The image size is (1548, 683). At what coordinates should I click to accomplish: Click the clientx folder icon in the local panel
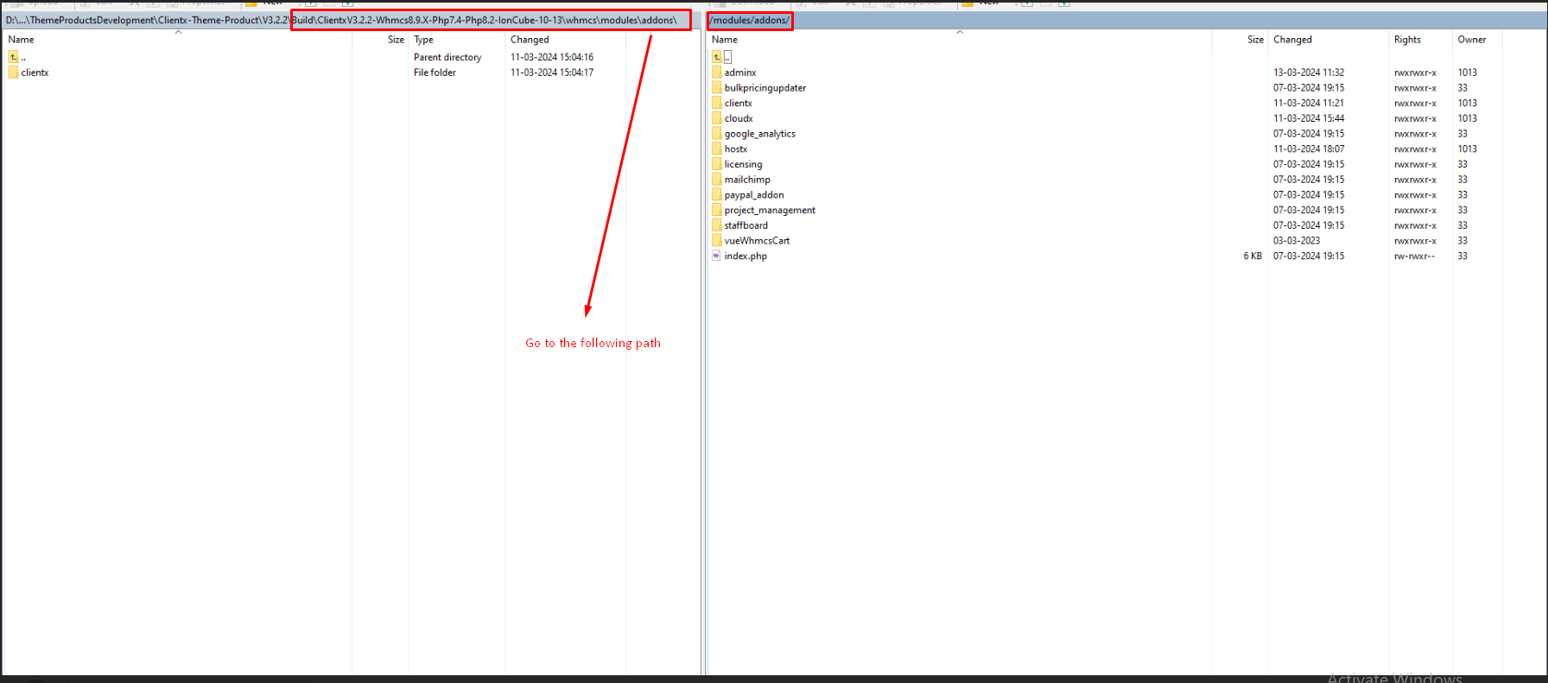(x=13, y=73)
